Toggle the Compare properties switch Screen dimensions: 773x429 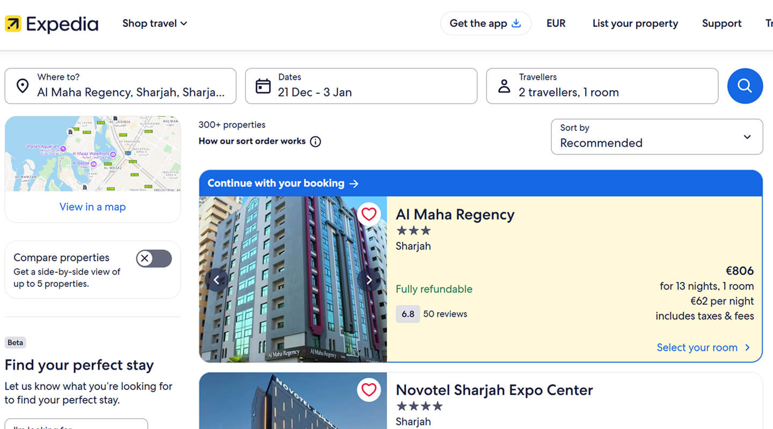point(154,258)
